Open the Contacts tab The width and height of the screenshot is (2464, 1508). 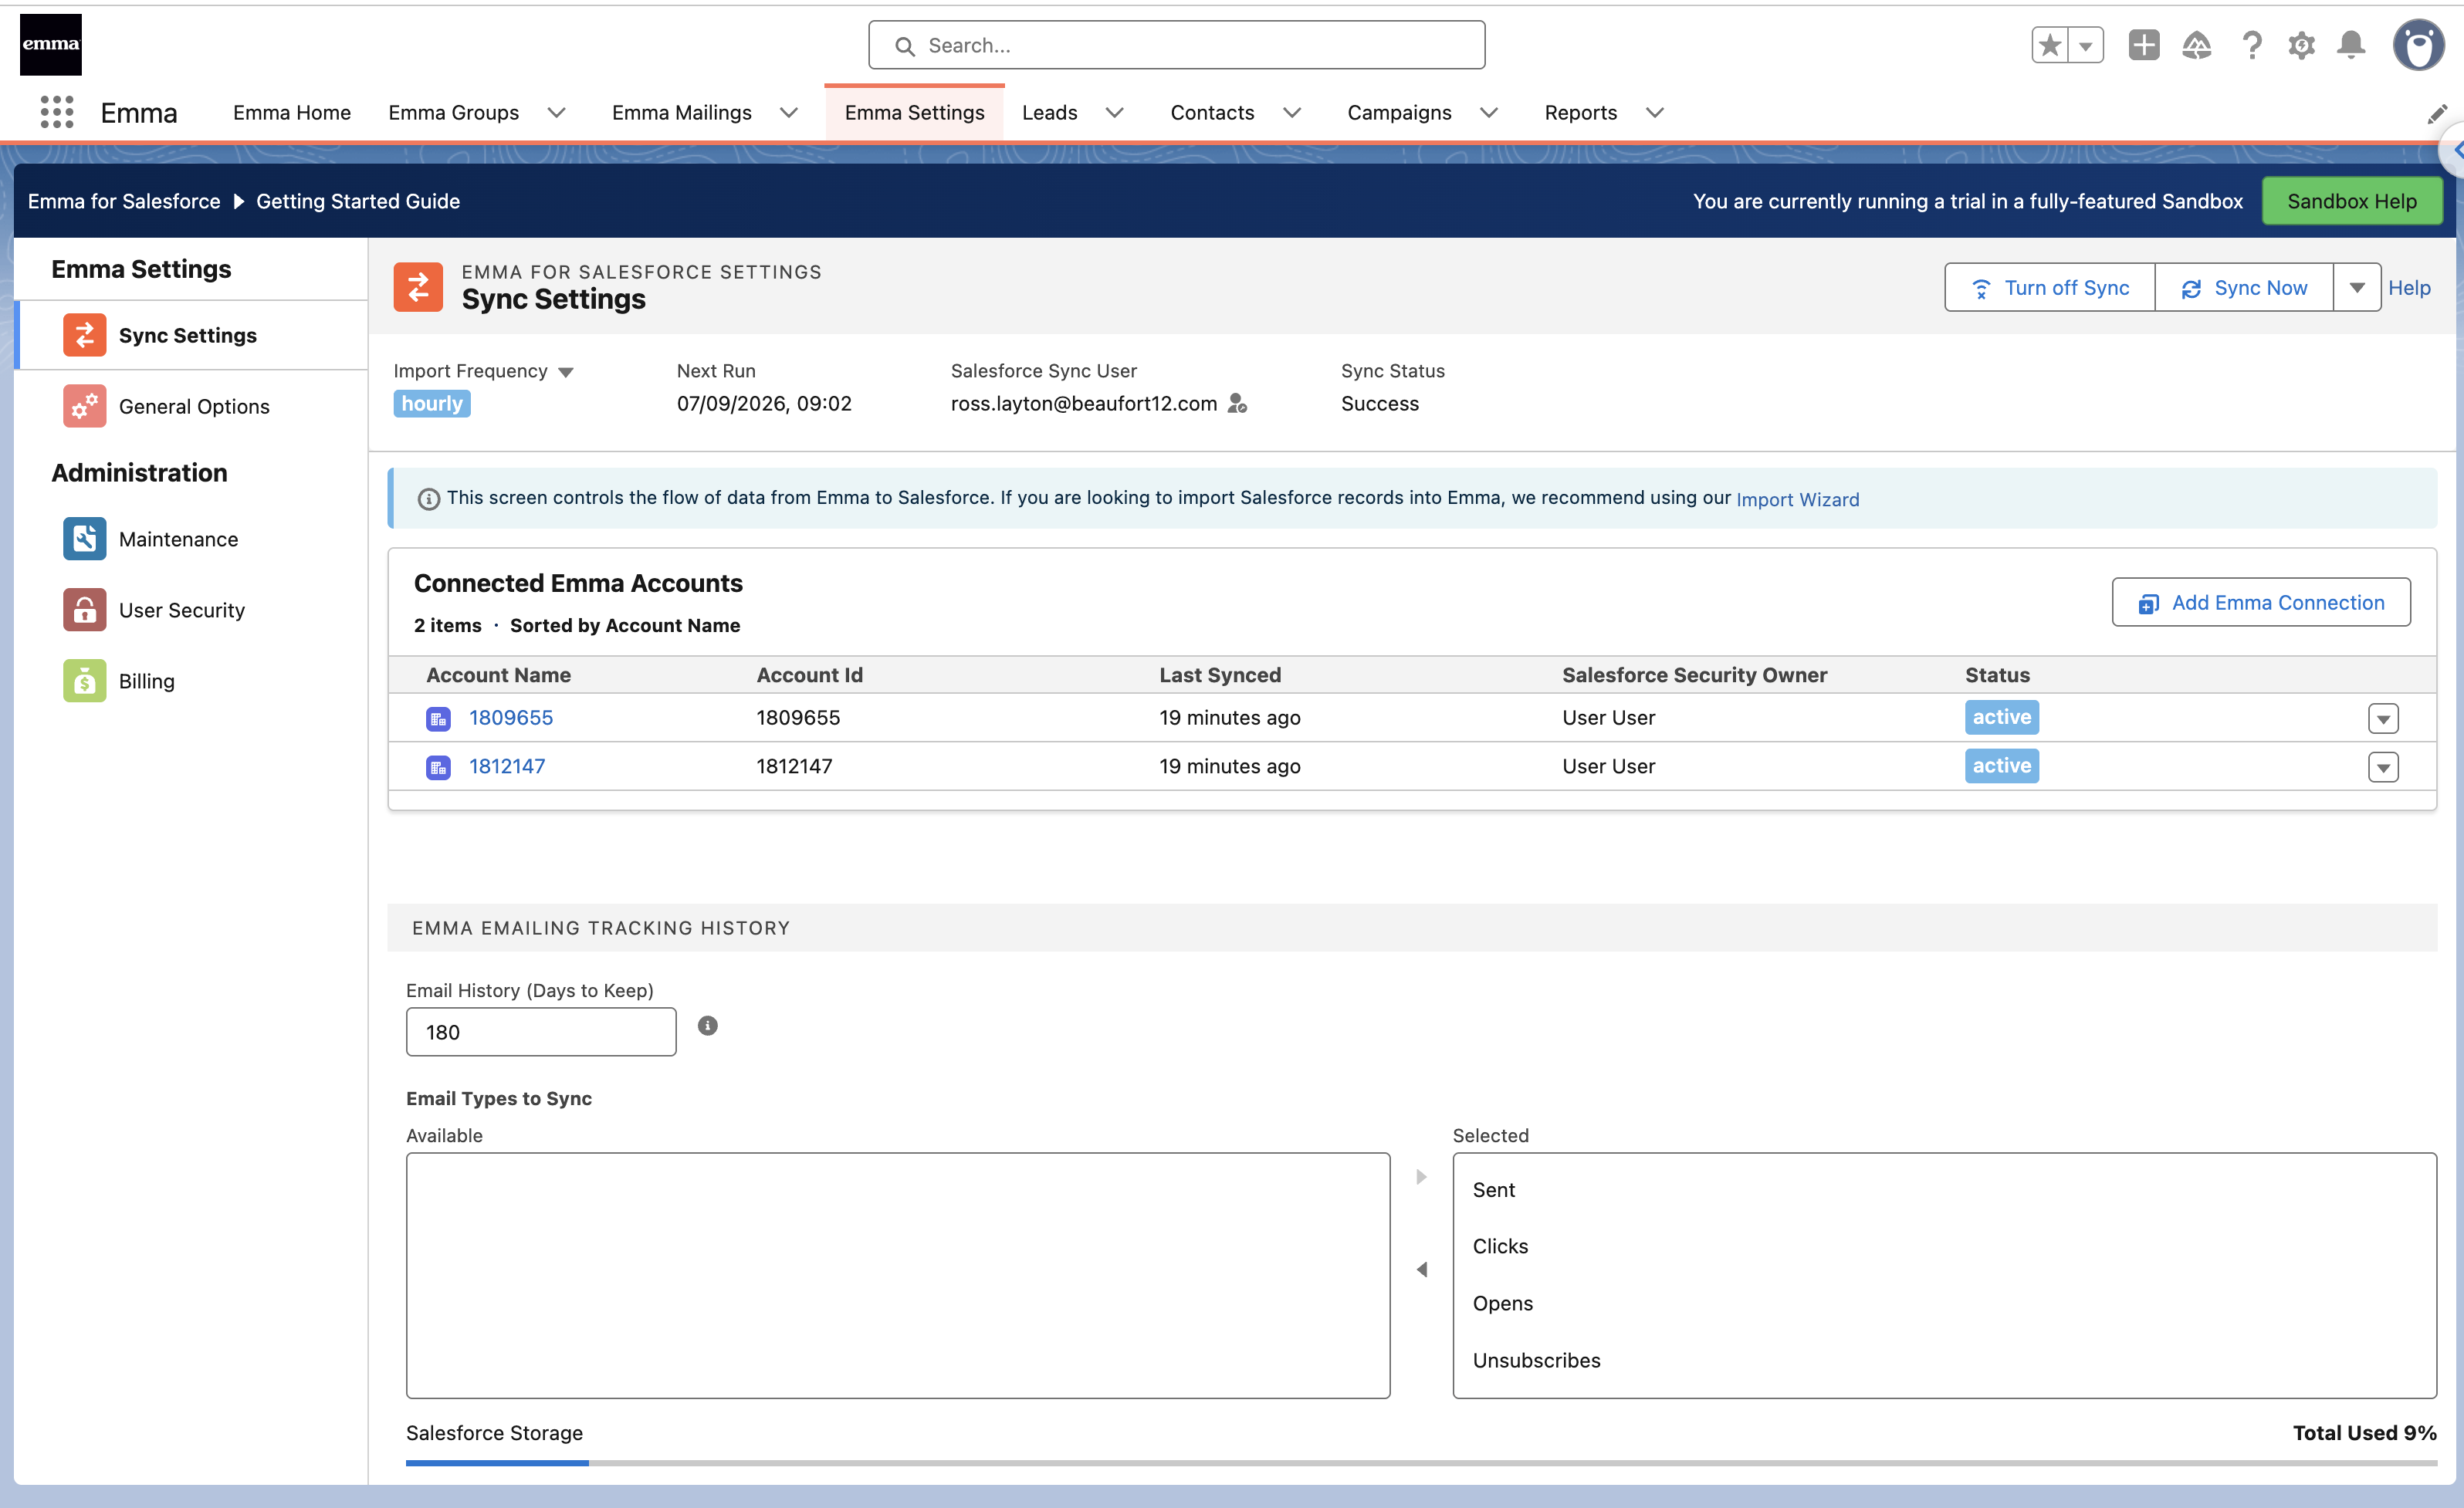pos(1212,112)
